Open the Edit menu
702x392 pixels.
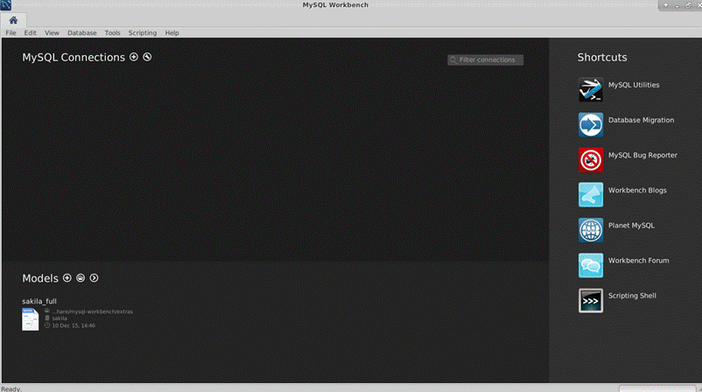pos(30,32)
